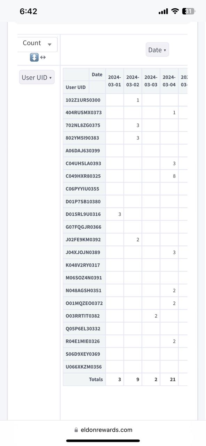206x446 pixels.
Task: Tap the battery indicator icon
Action: (x=189, y=11)
